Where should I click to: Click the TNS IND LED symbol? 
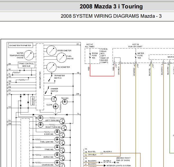tap(65, 102)
